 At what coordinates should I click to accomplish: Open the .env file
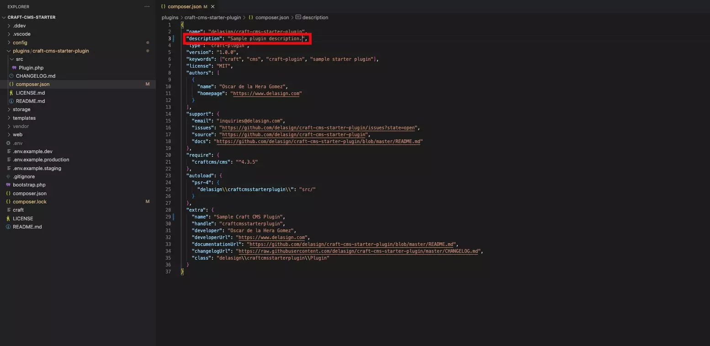click(17, 143)
